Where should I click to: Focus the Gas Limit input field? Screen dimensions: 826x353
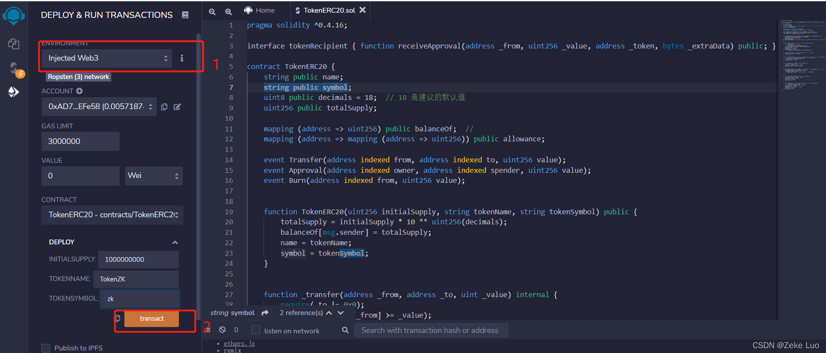pos(80,141)
